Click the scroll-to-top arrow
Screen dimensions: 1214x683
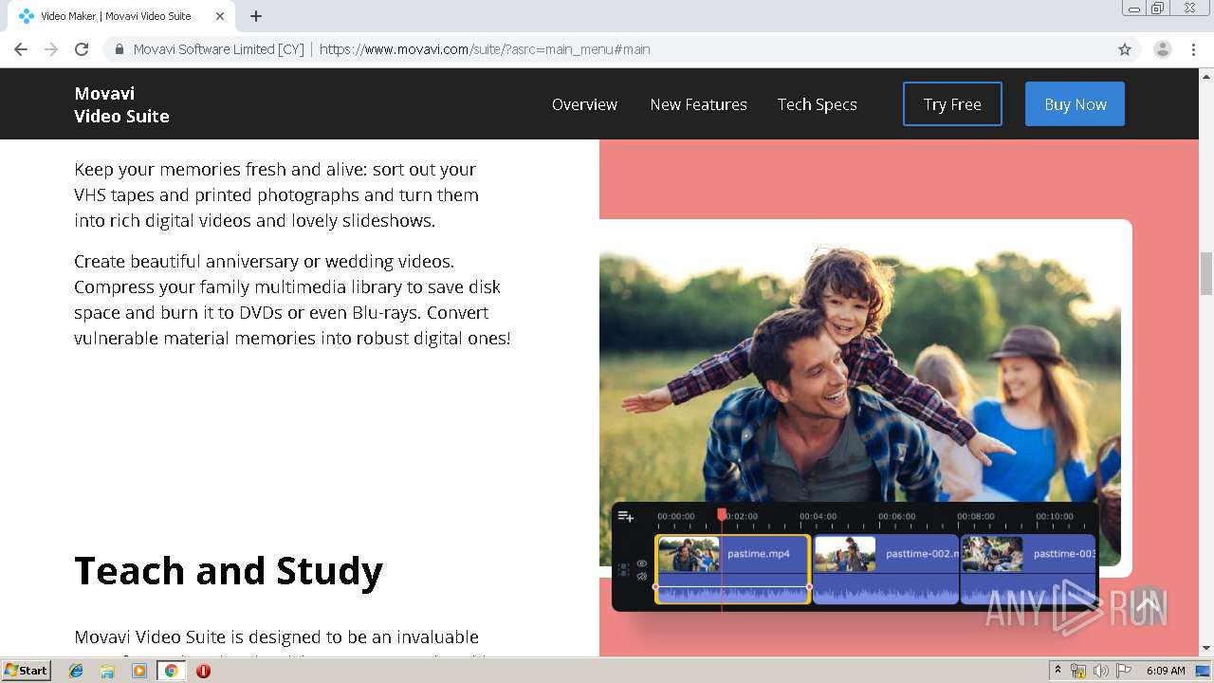point(1147,604)
